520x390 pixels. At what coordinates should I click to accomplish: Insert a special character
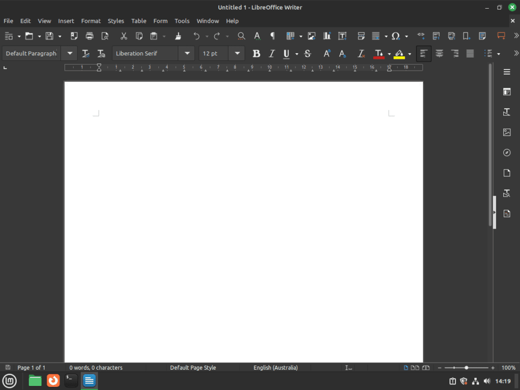396,36
